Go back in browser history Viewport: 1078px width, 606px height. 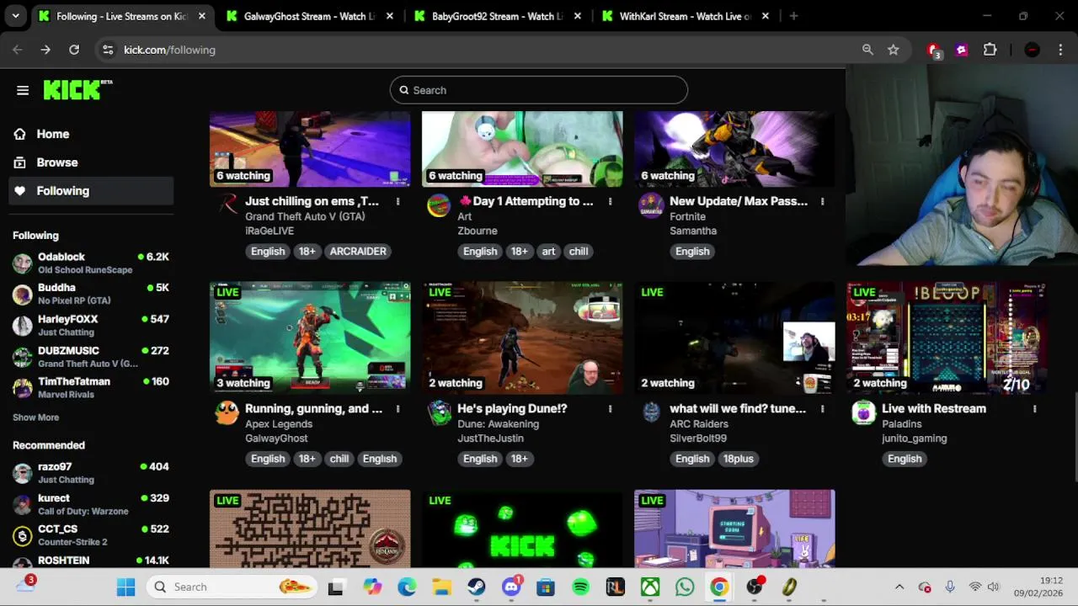(x=18, y=50)
